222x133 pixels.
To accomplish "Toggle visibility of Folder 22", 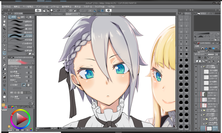I will click(196, 119).
